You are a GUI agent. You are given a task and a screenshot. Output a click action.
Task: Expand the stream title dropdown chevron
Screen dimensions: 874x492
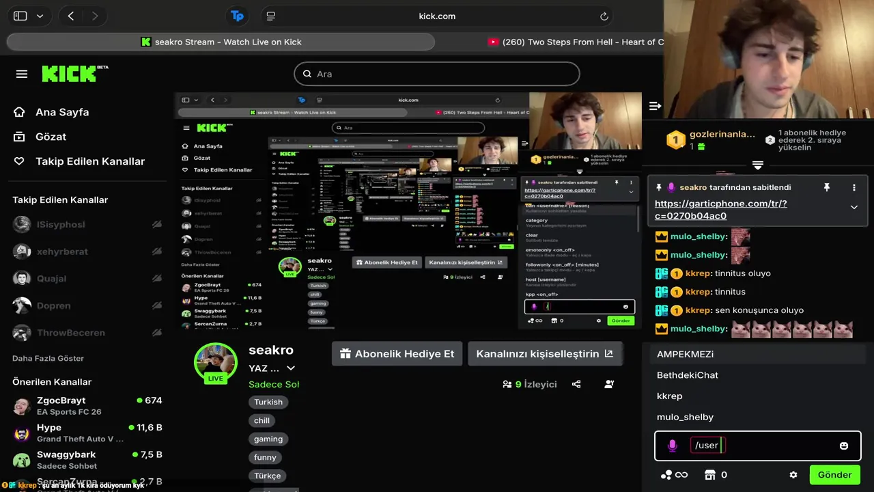[291, 368]
